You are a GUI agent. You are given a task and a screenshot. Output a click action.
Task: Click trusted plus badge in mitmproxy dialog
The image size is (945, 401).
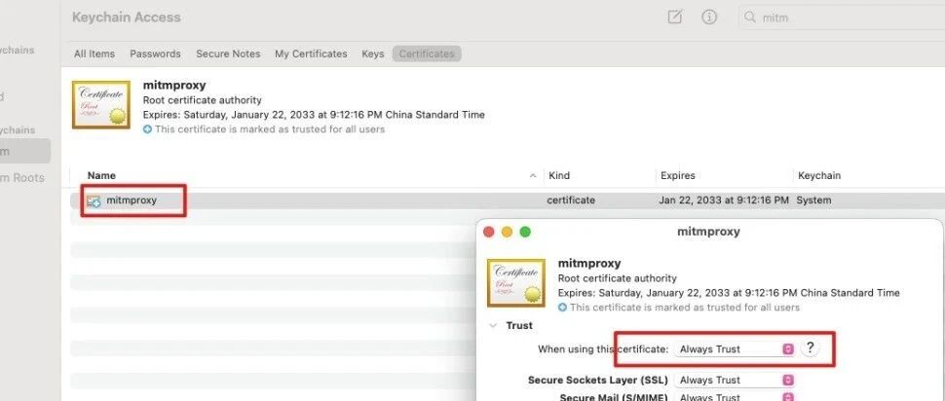click(x=562, y=308)
